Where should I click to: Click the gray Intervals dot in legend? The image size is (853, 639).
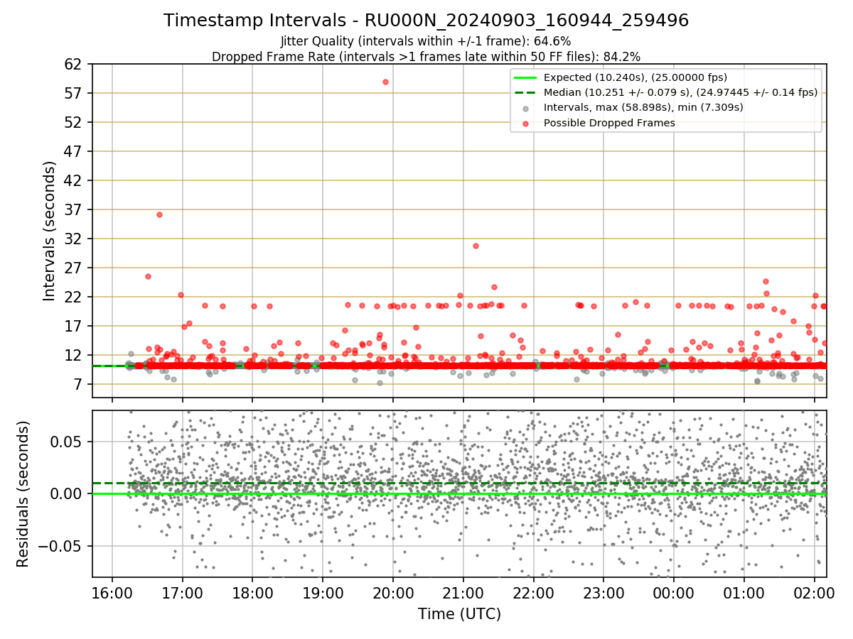point(525,108)
